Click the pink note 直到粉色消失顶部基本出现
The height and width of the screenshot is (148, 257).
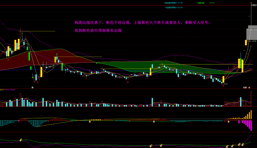pos(98,30)
